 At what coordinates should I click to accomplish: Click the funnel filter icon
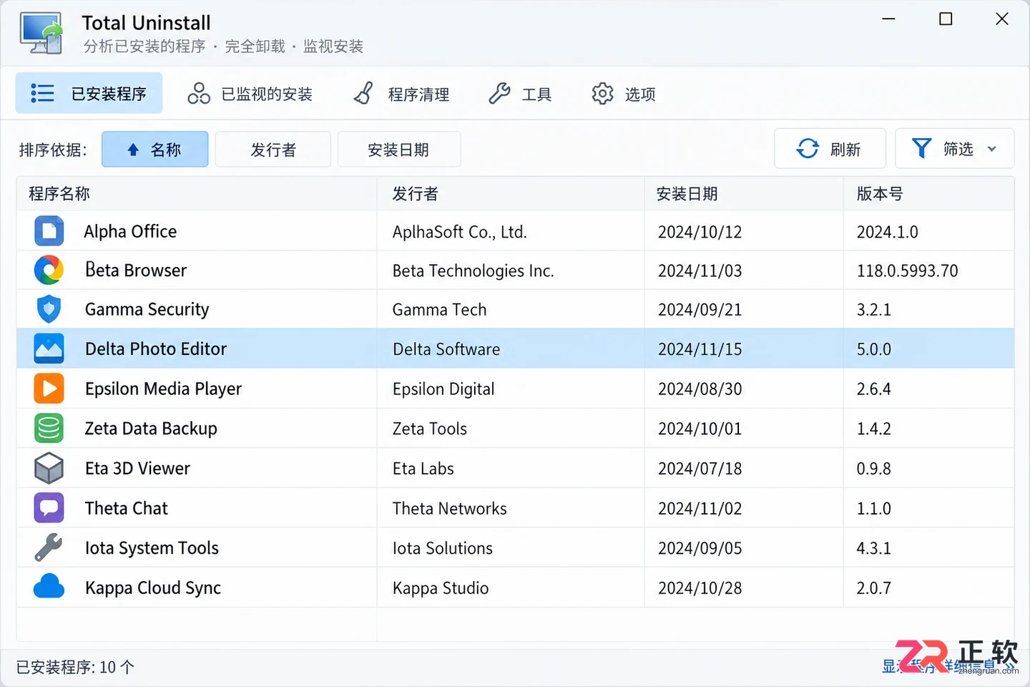click(x=922, y=148)
